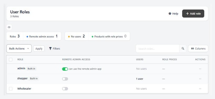Click the '1 user' link for shopper
The width and height of the screenshot is (215, 99).
click(x=140, y=79)
